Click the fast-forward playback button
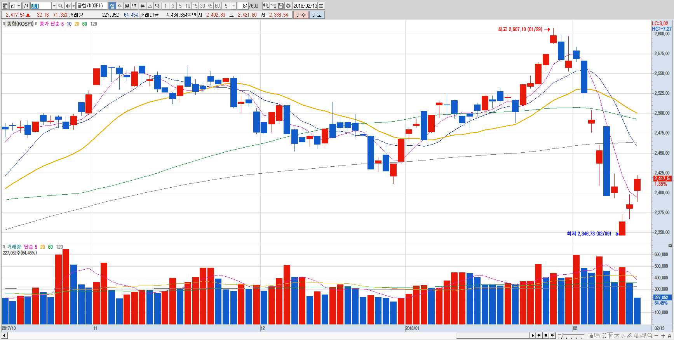This screenshot has height=340, width=674. pyautogui.click(x=552, y=335)
